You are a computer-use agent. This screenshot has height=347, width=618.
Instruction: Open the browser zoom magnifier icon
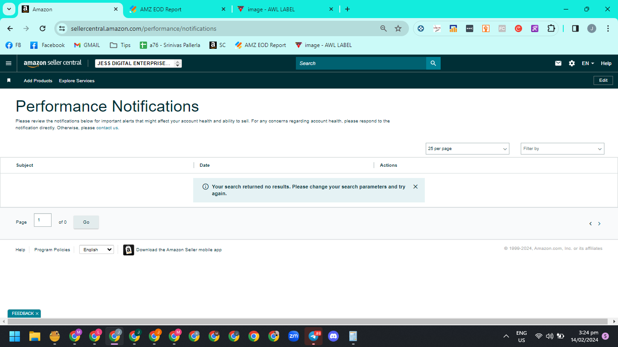[x=384, y=28]
